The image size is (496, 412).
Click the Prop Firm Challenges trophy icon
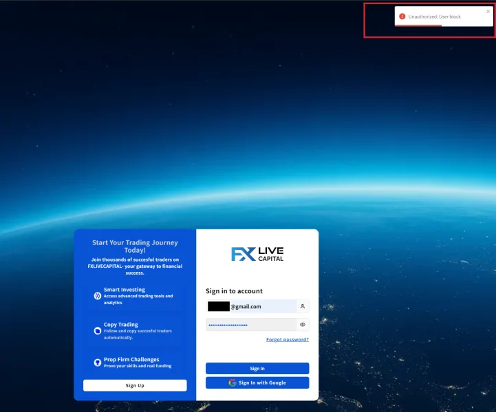click(98, 363)
